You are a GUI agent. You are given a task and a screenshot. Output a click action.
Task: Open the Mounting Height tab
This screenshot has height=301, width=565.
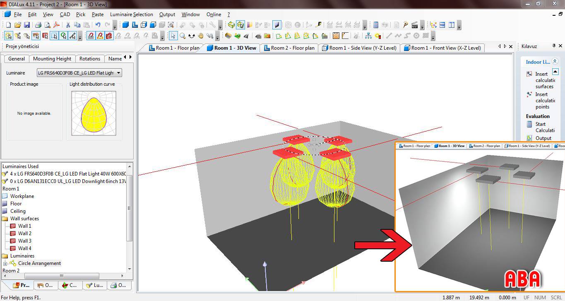click(52, 59)
